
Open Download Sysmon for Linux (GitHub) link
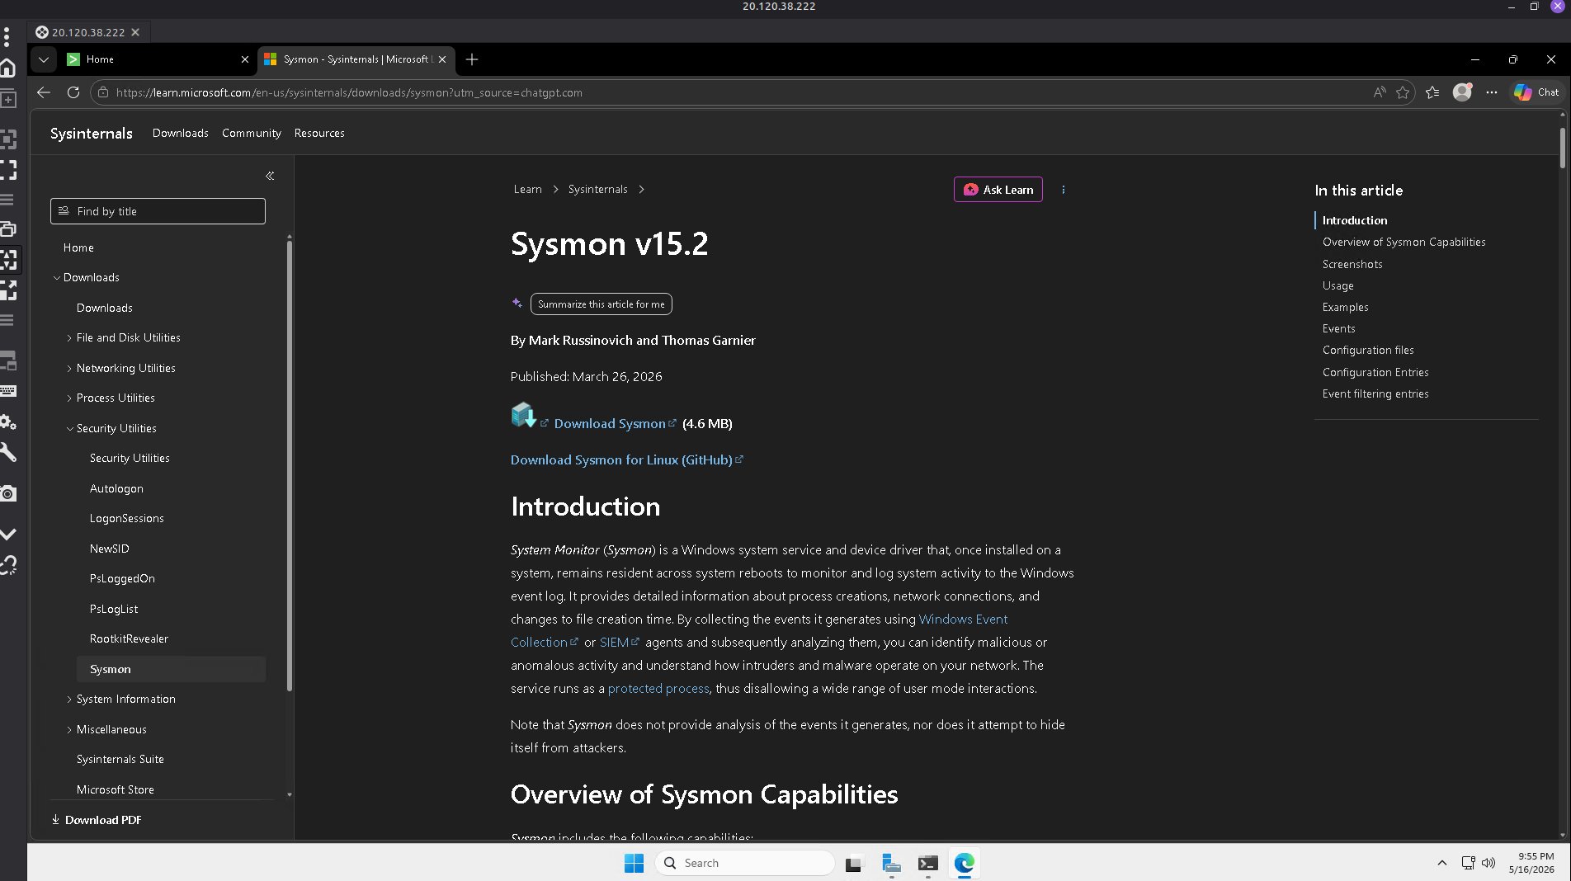click(621, 459)
